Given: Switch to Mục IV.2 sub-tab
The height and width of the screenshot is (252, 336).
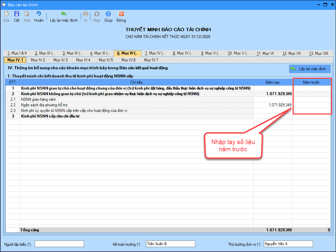Looking at the screenshot, I should [38, 60].
